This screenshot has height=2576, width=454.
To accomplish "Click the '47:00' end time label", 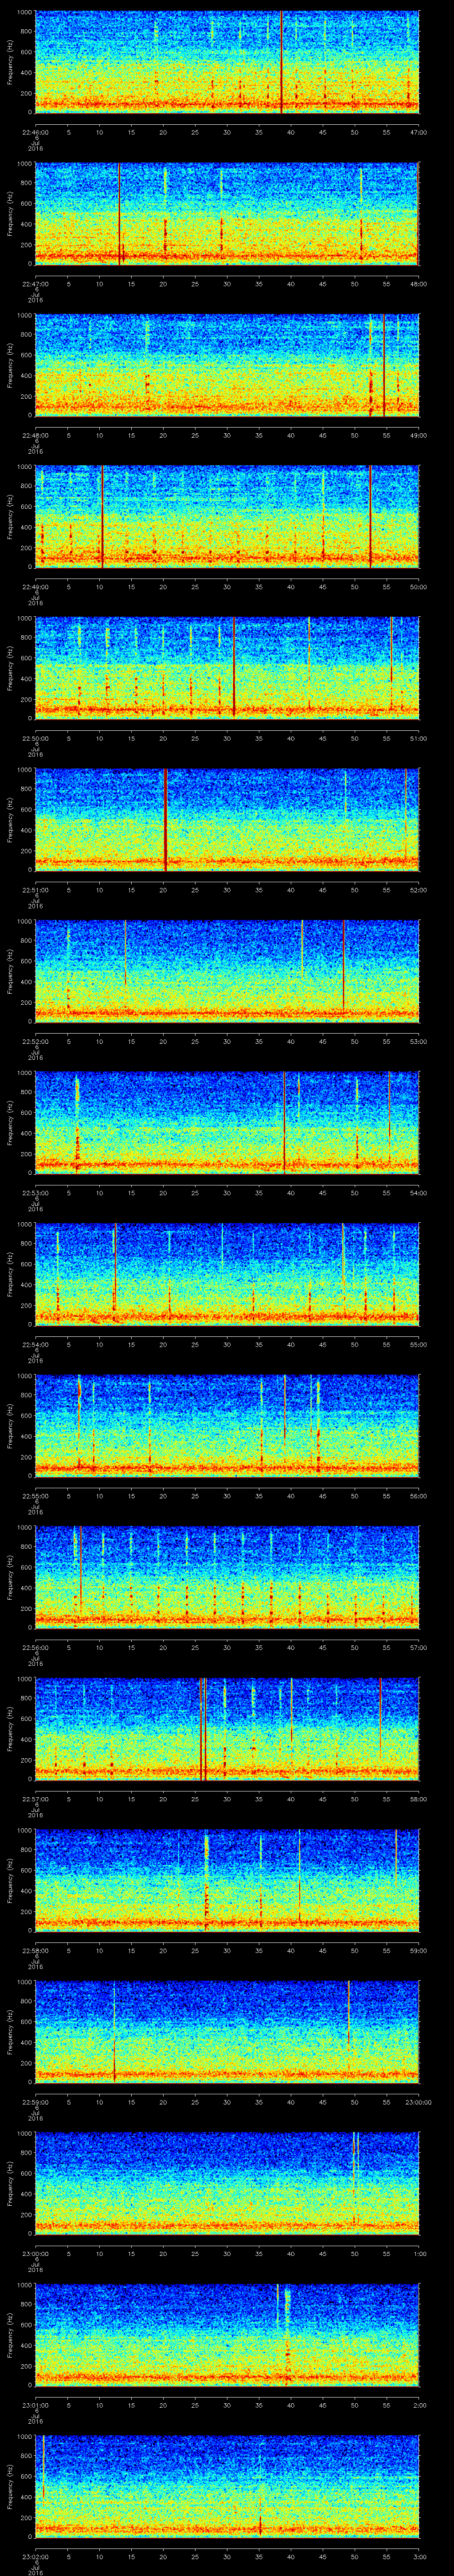I will tap(418, 132).
